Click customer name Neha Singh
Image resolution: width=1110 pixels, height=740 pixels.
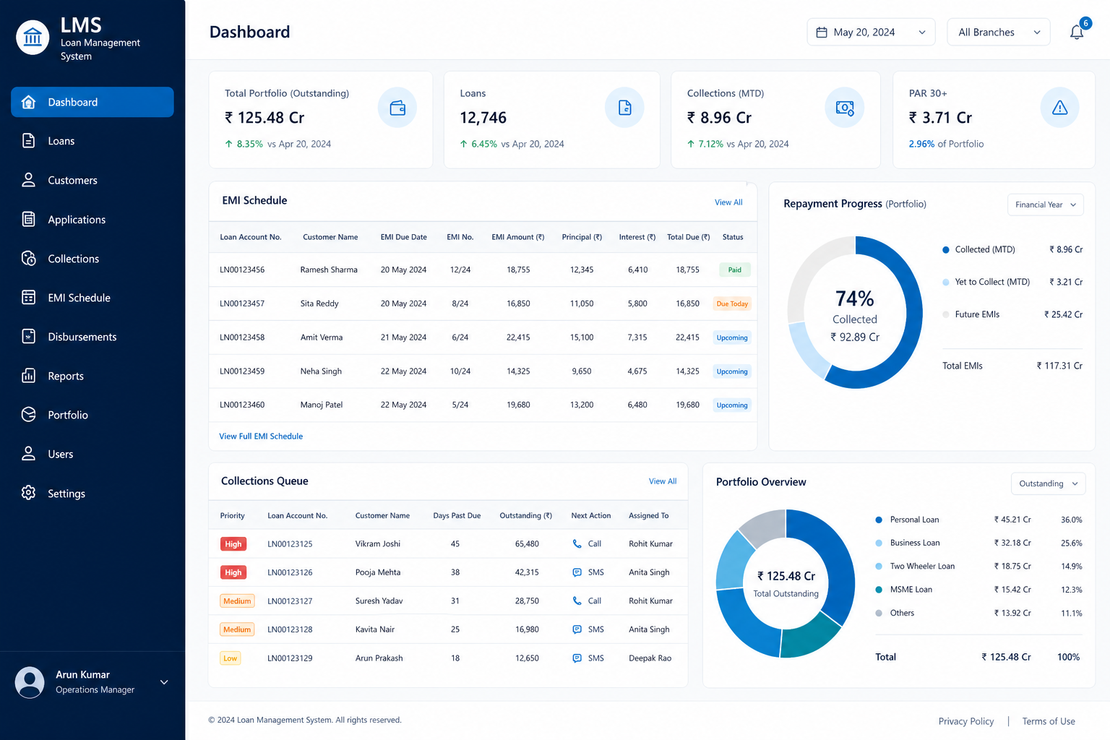click(x=321, y=371)
